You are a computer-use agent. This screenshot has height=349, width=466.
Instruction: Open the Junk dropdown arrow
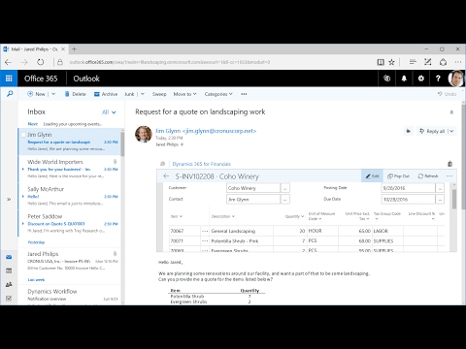click(x=143, y=94)
